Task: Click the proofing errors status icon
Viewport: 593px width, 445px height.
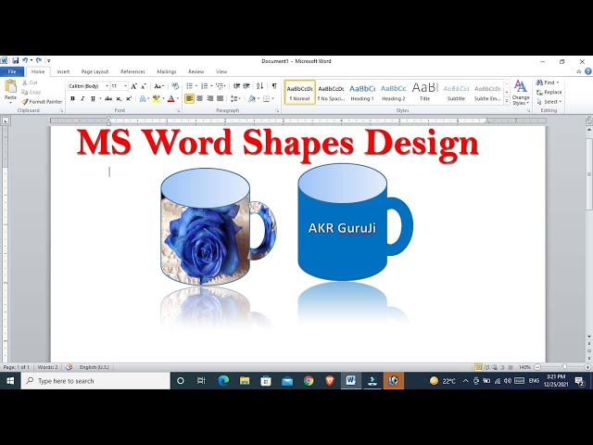Action: click(69, 367)
